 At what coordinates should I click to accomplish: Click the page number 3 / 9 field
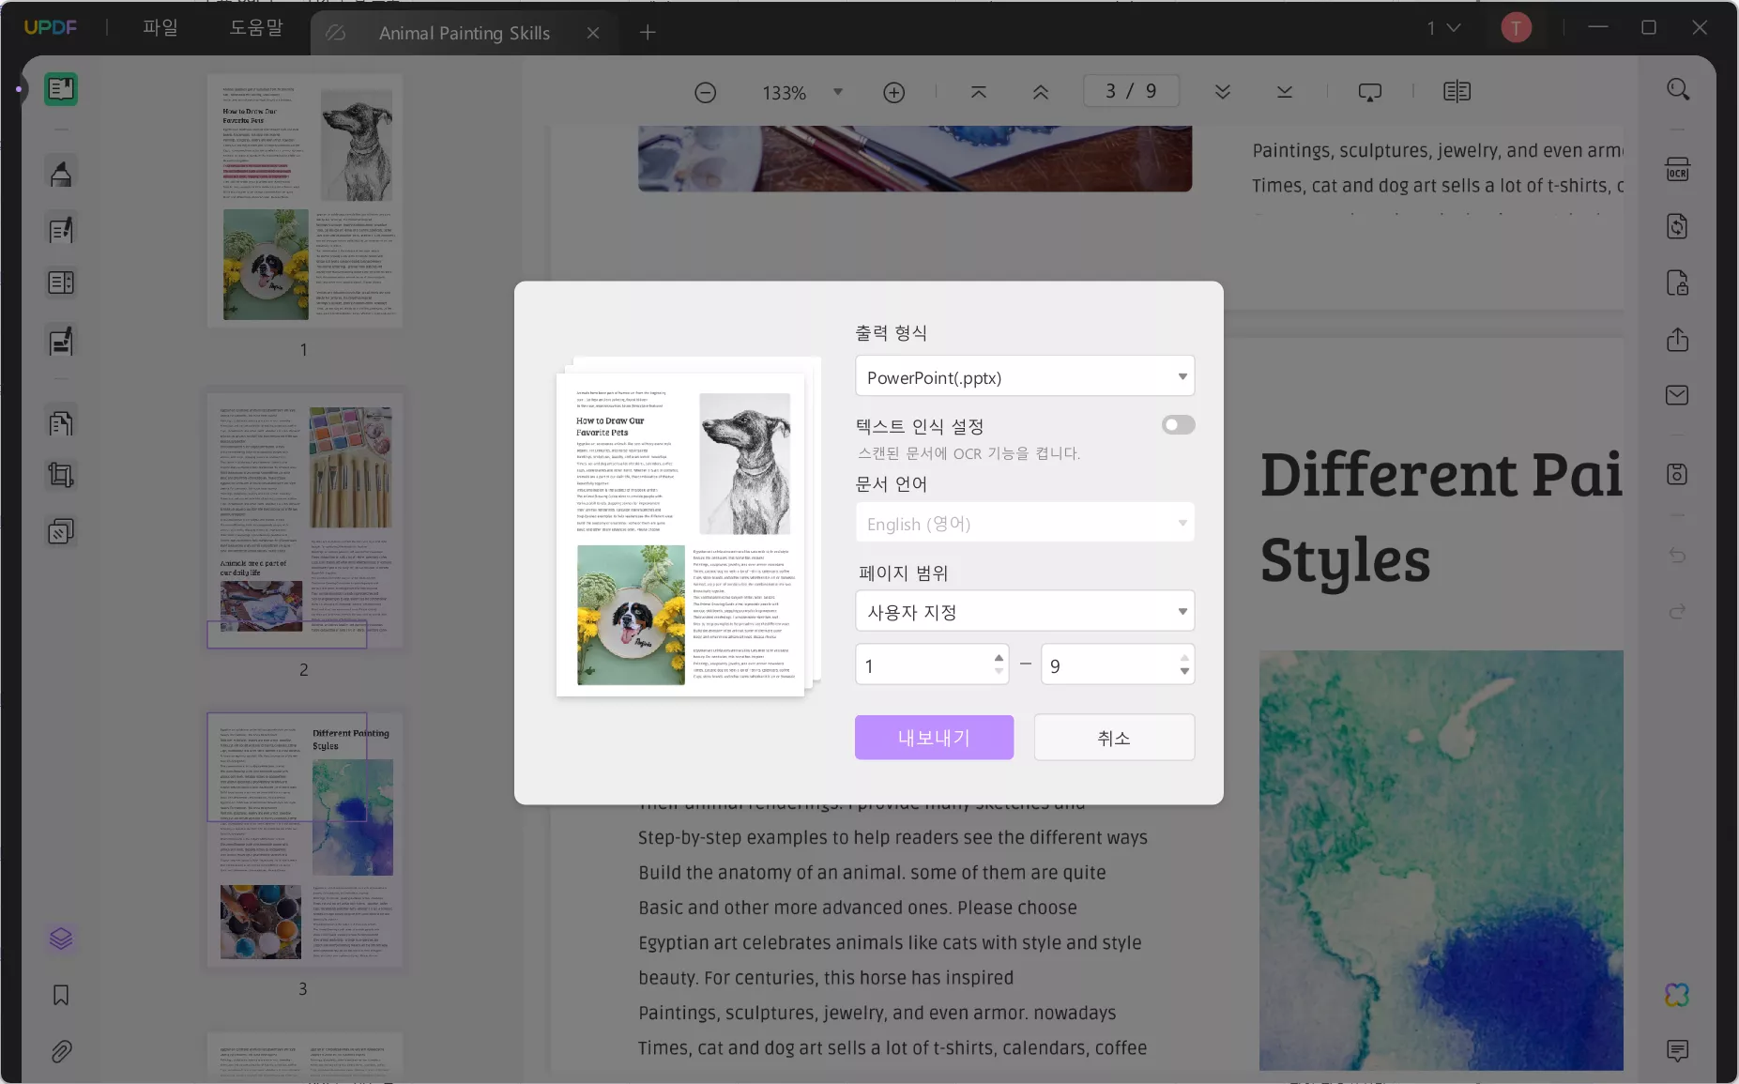(x=1131, y=91)
